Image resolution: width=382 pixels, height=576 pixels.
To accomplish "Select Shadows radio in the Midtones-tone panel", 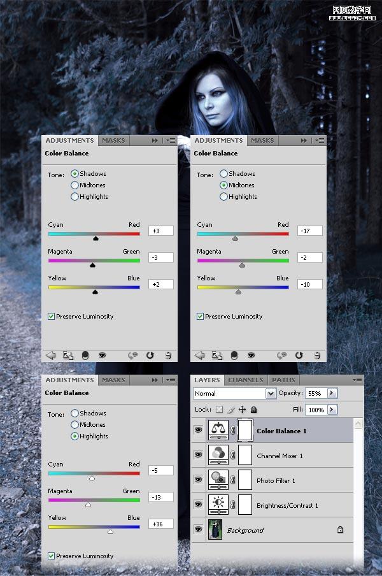I will (x=224, y=173).
